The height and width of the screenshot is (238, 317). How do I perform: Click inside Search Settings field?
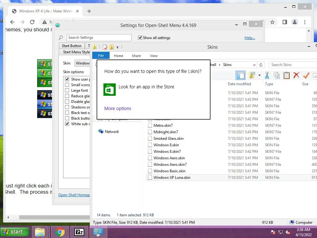[99, 37]
